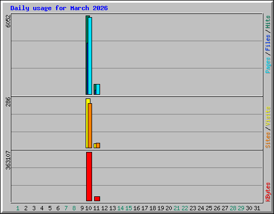The height and width of the screenshot is (214, 274).
Task: Click the Pages legend label
Action: click(x=268, y=65)
